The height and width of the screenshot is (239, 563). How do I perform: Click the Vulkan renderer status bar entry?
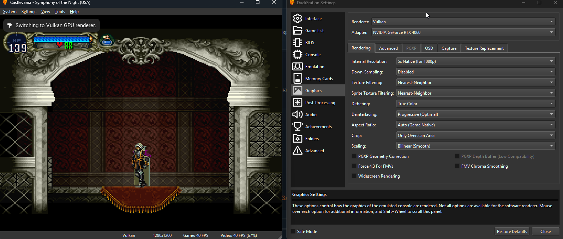pyautogui.click(x=129, y=235)
